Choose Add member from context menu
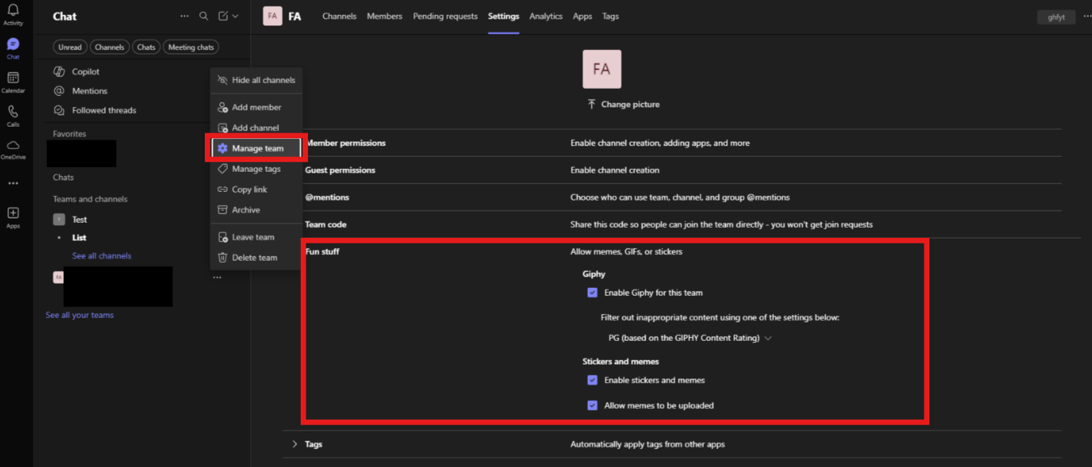The height and width of the screenshot is (467, 1092). pos(256,107)
